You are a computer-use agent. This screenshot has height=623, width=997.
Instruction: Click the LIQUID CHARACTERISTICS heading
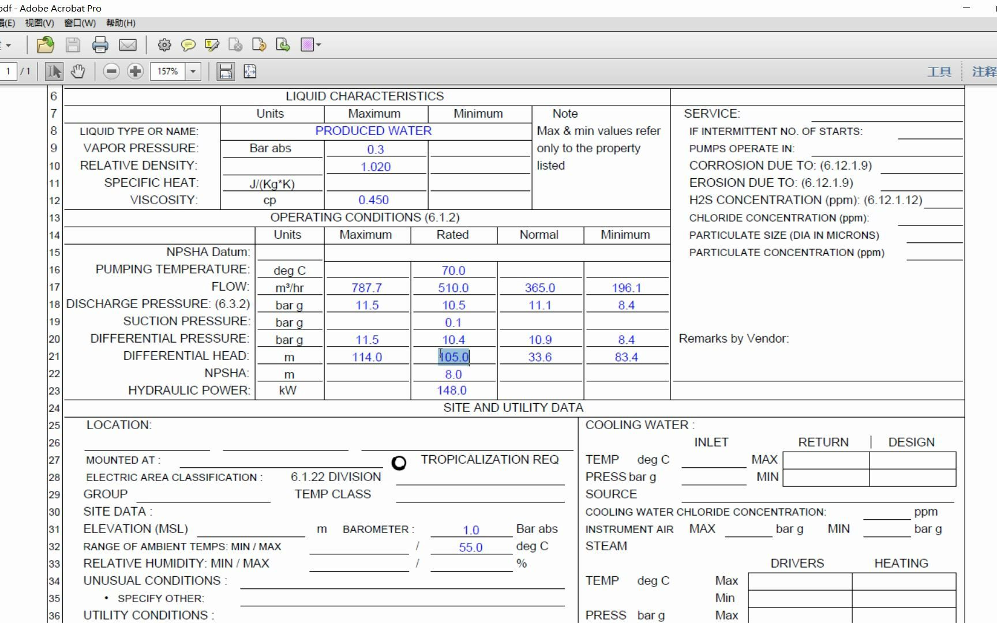click(x=365, y=96)
